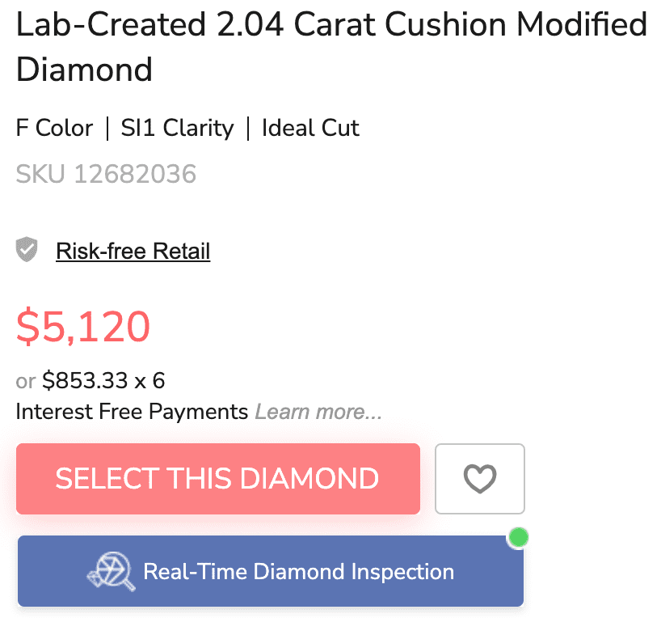Click the Lab-Created 2.04 Carat diamond title
Viewport: 661px width, 618px height.
tap(331, 26)
